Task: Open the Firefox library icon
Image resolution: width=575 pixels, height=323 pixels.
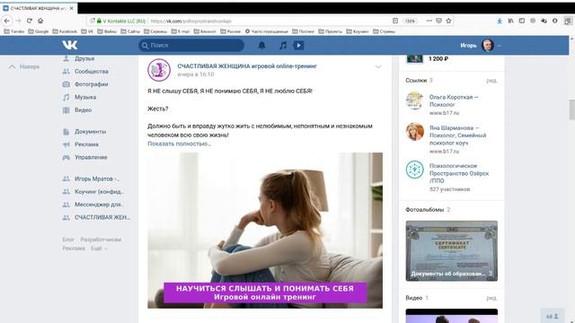Action: tap(510, 21)
